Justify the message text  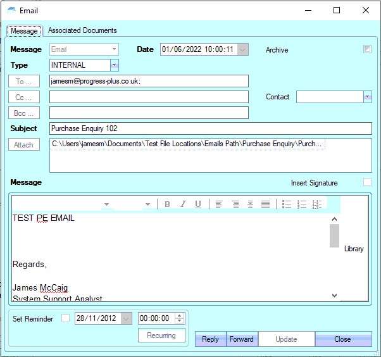pyautogui.click(x=266, y=204)
